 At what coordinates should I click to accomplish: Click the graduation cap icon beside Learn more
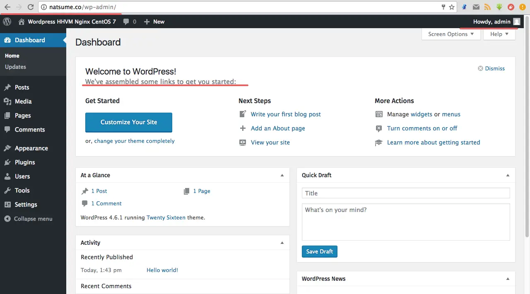click(x=379, y=142)
